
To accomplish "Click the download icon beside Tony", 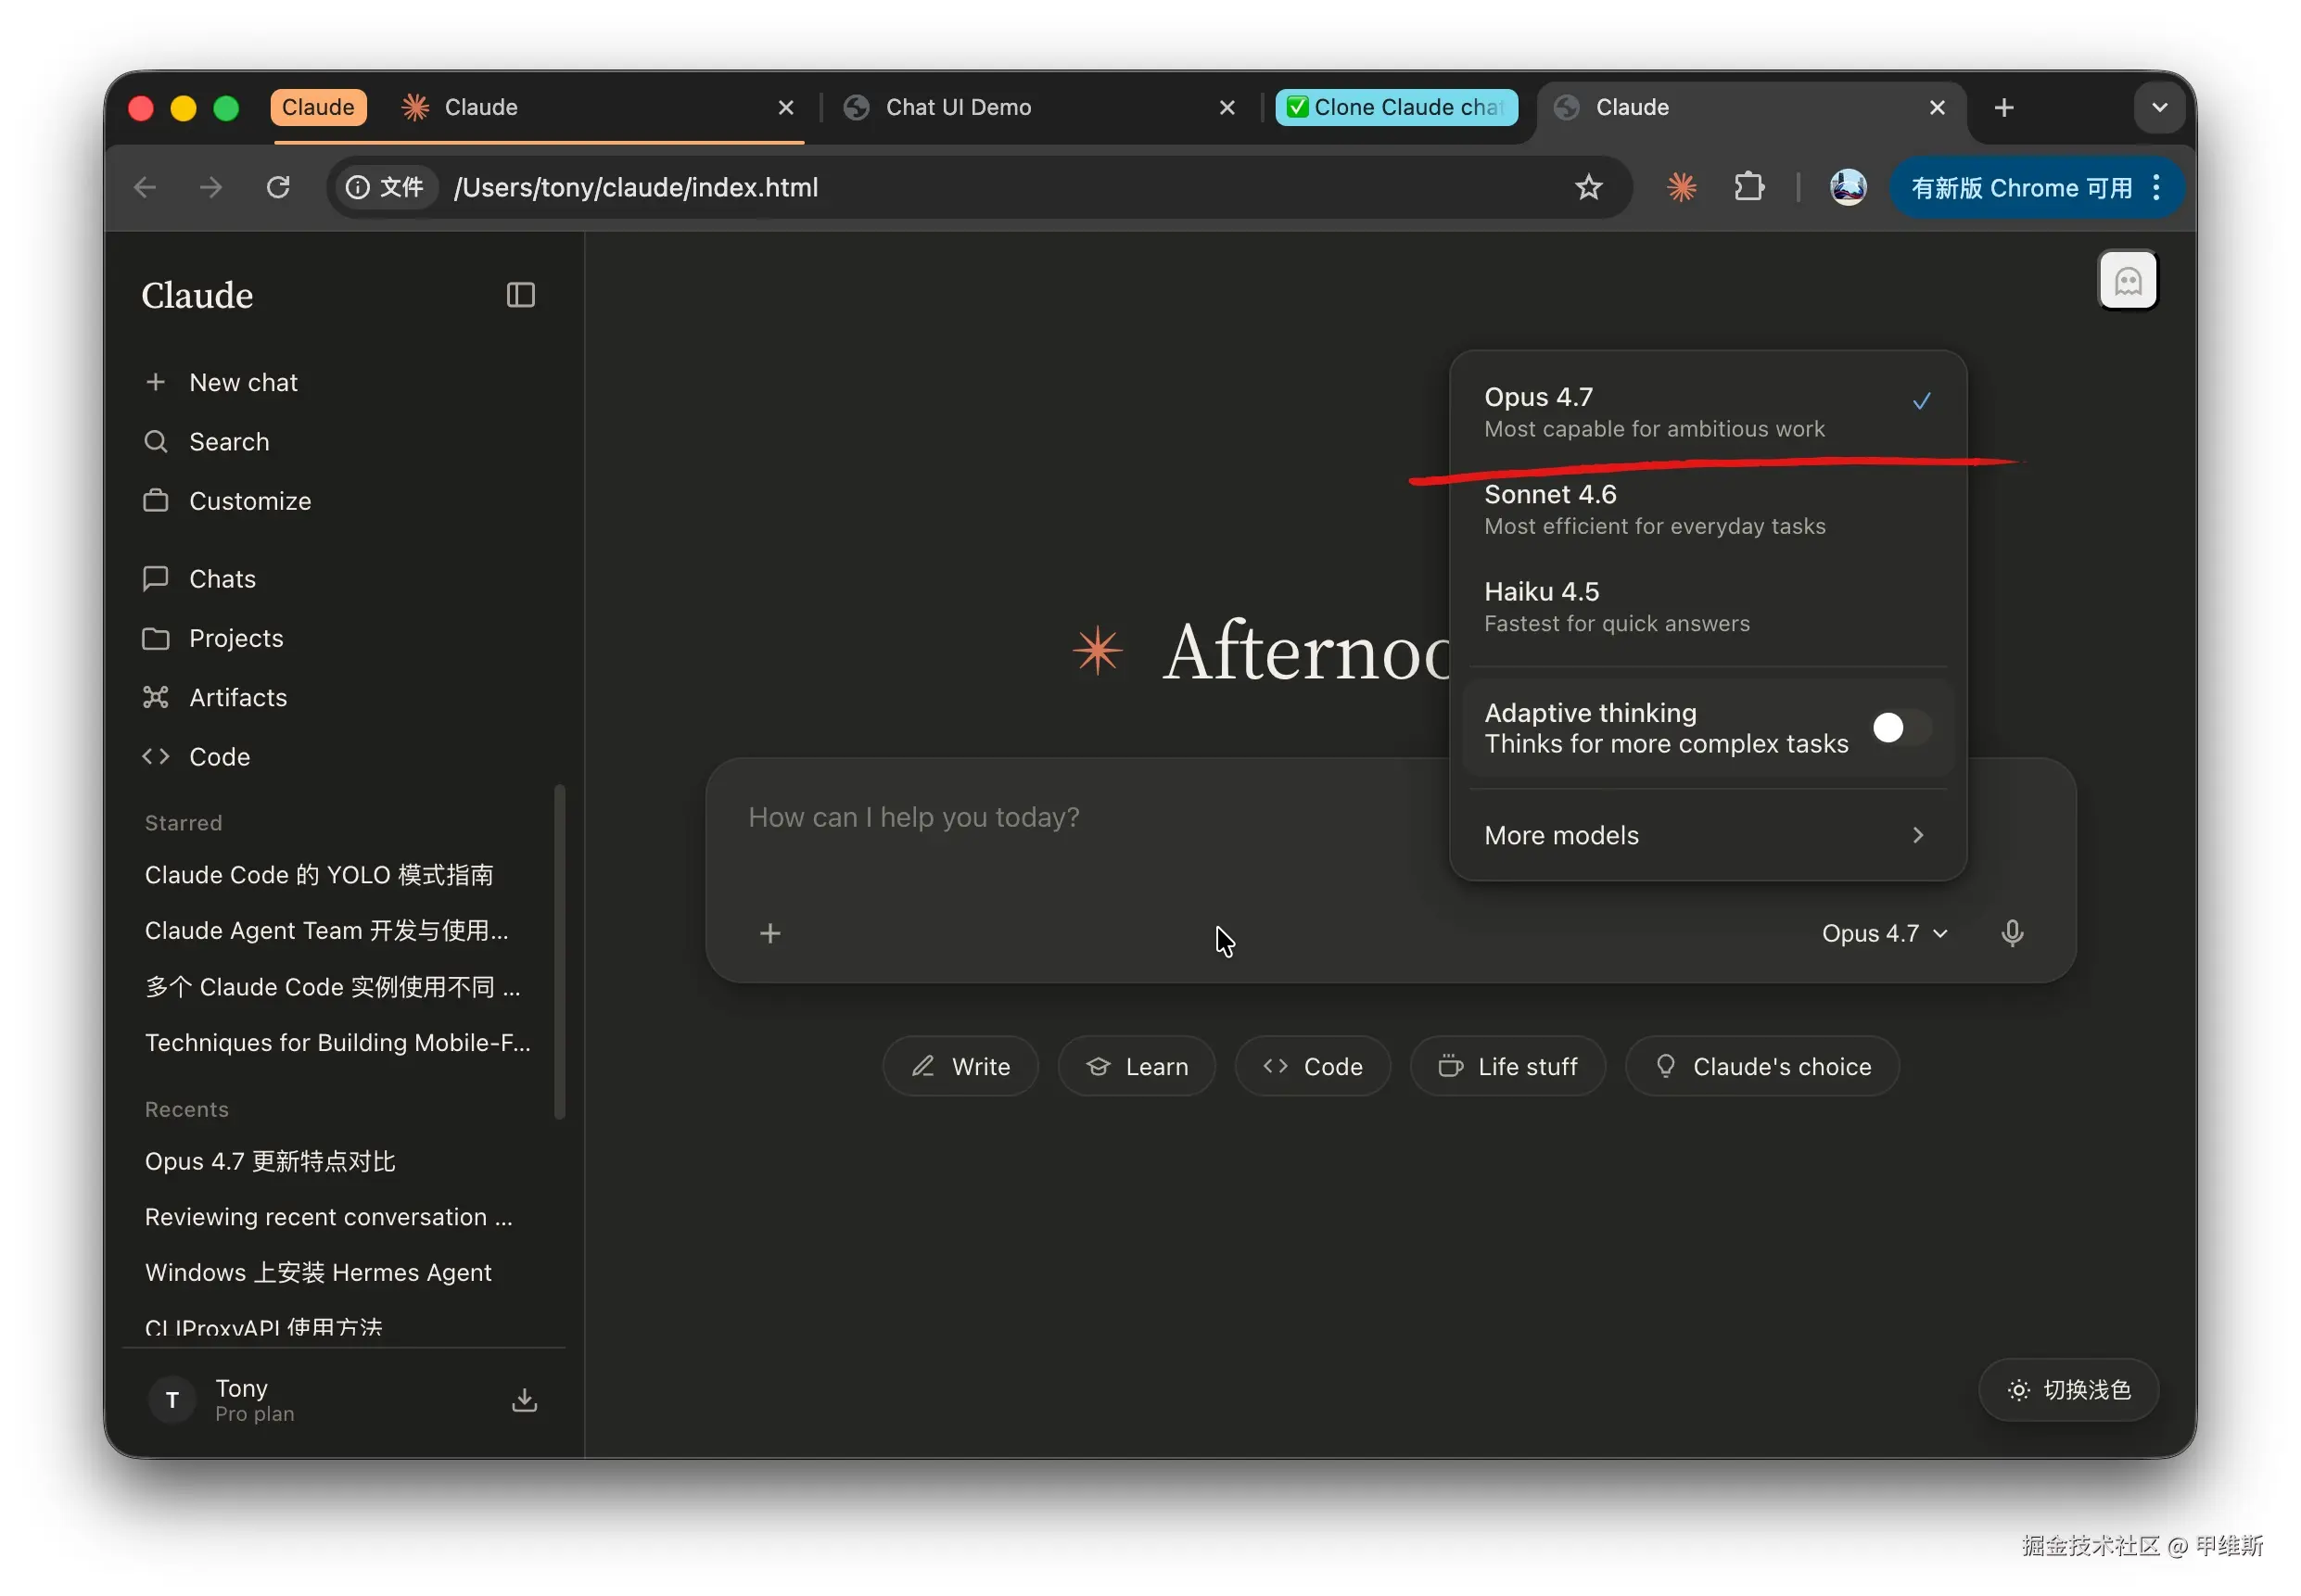I will click(x=524, y=1399).
